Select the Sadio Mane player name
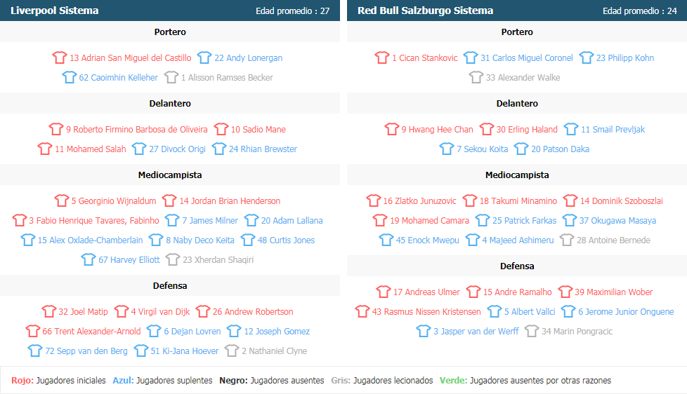This screenshot has height=394, width=687. click(259, 130)
